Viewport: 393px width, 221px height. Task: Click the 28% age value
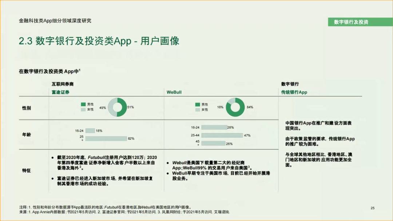tap(231, 127)
